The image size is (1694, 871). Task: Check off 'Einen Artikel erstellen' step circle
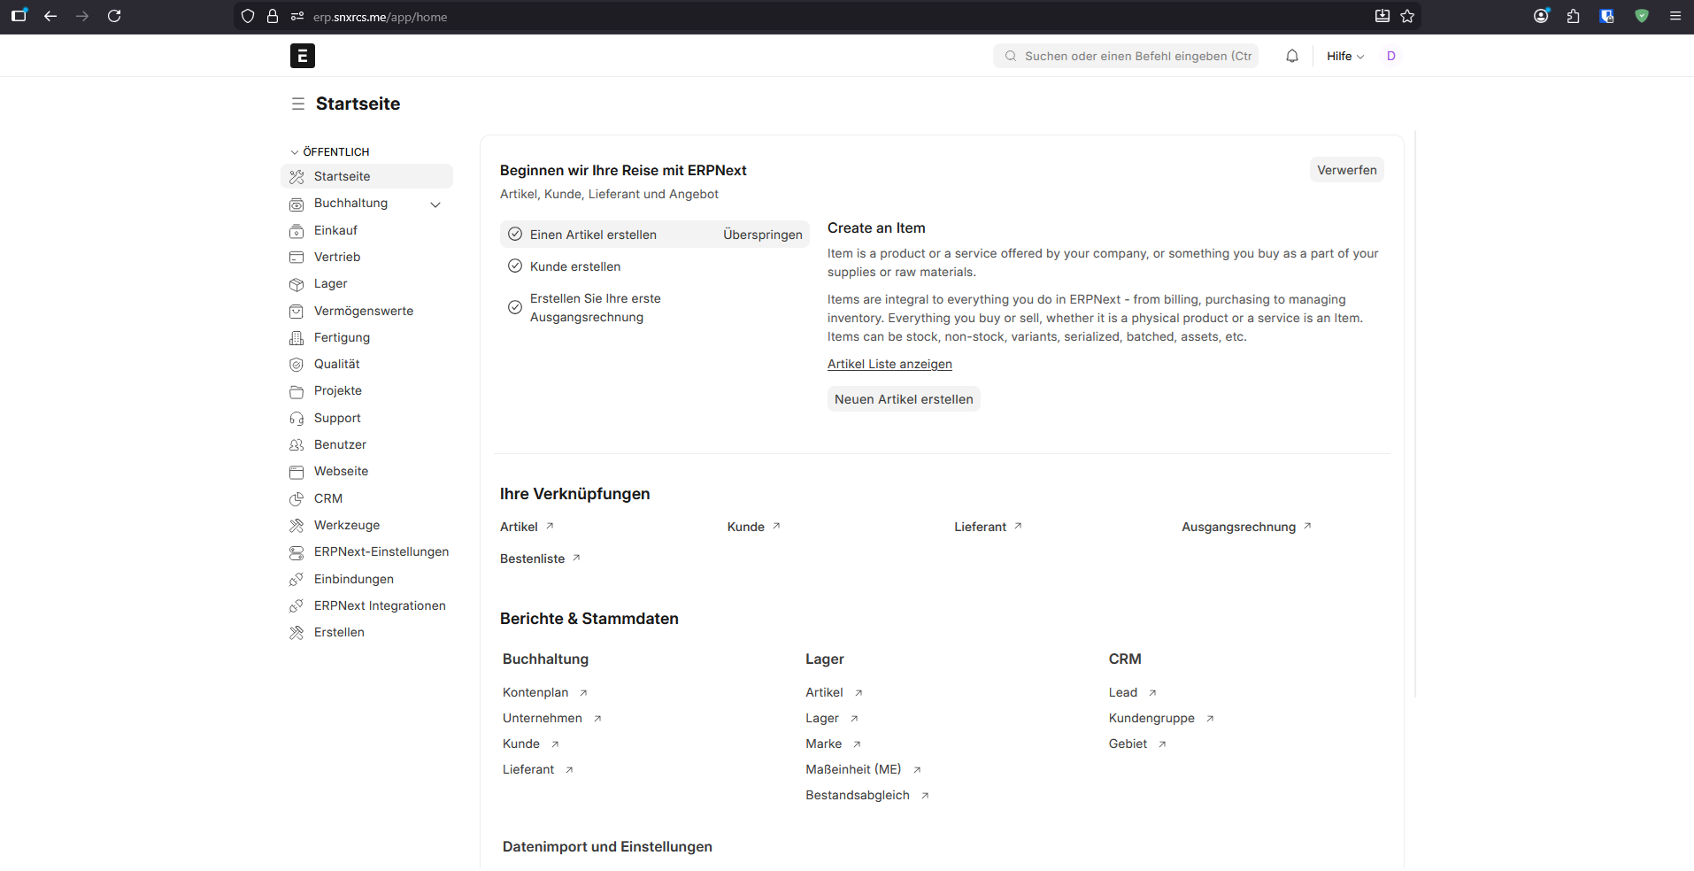click(515, 235)
